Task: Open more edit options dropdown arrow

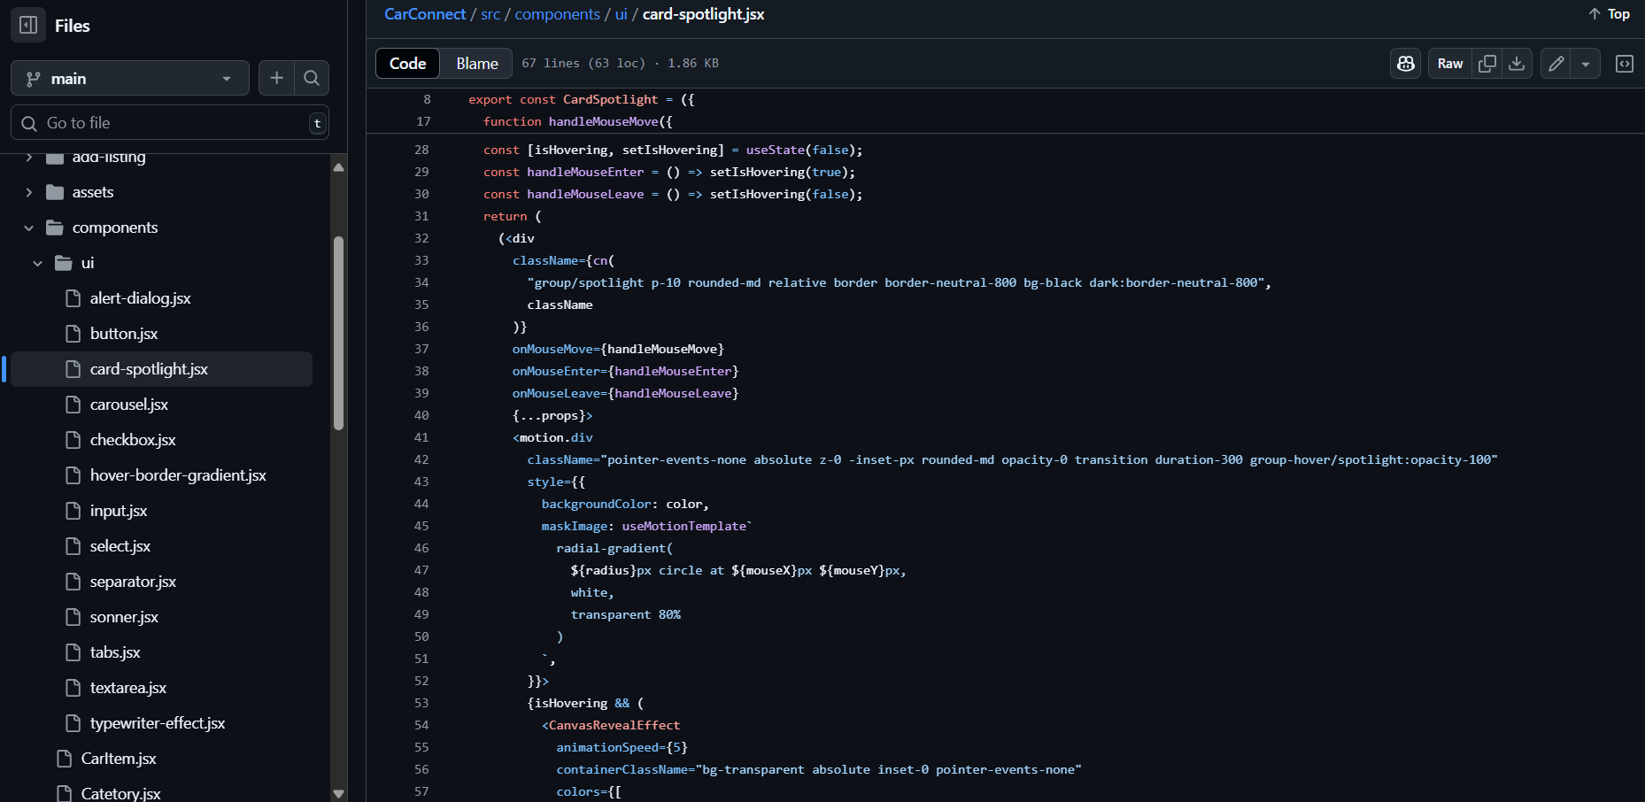Action: click(x=1586, y=63)
